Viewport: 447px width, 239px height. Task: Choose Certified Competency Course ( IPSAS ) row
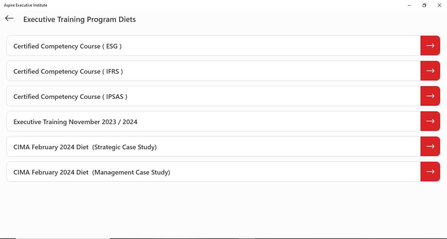point(213,96)
